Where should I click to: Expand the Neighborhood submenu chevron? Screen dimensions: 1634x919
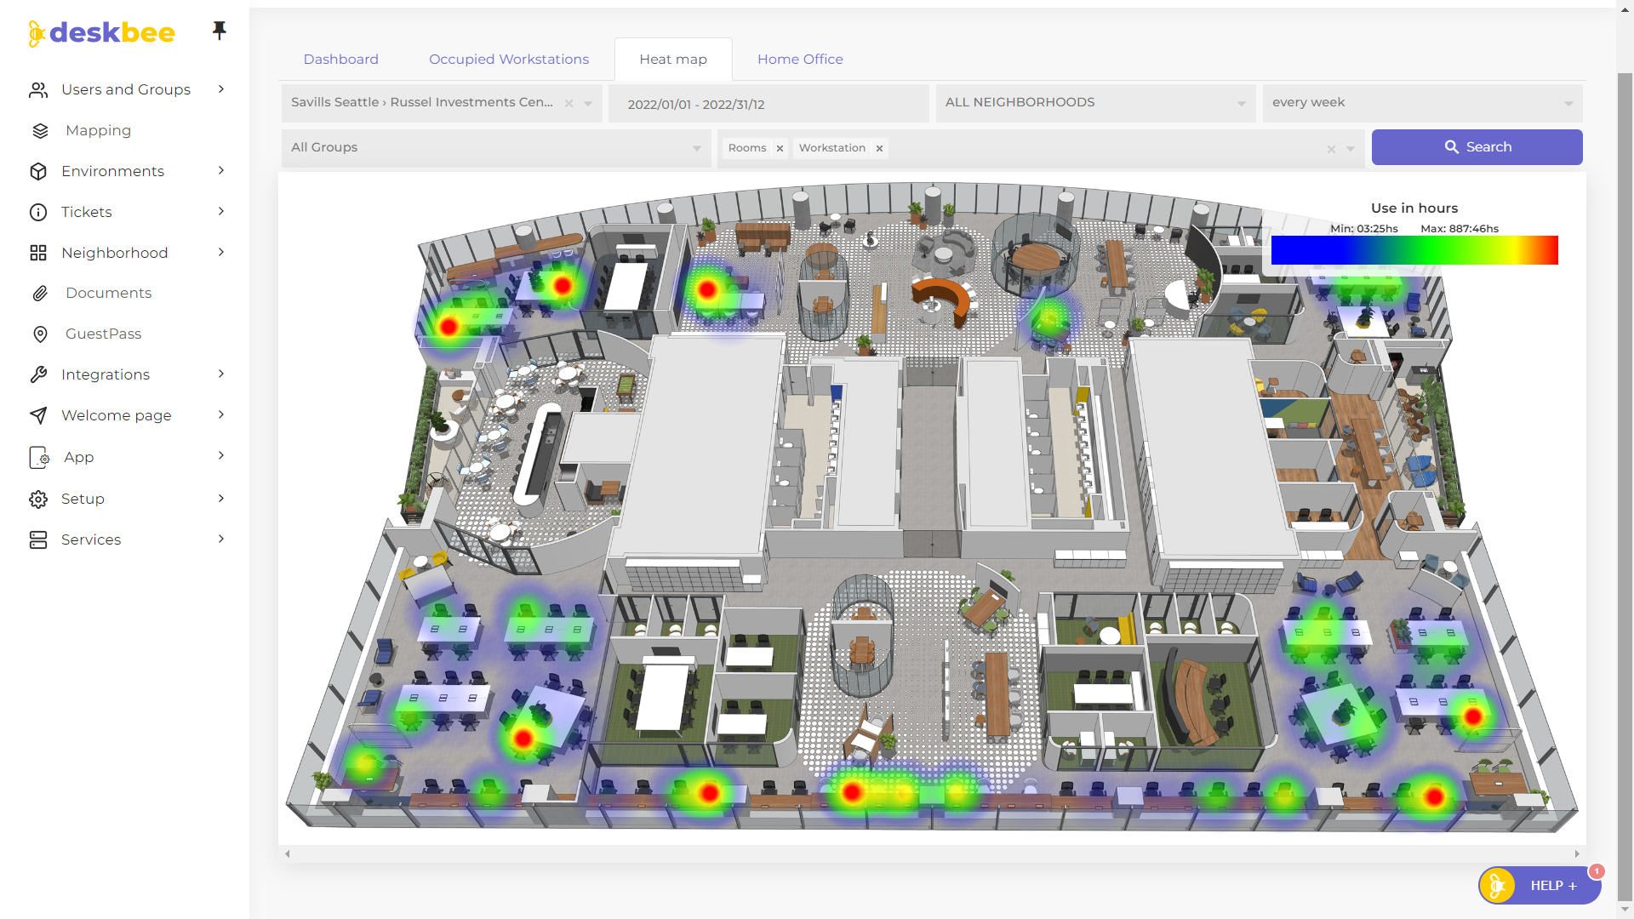[x=221, y=252]
